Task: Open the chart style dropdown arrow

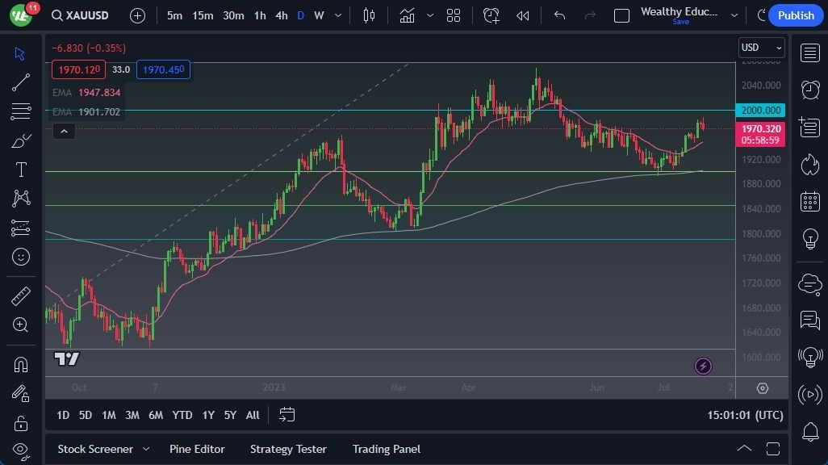Action: tap(429, 15)
